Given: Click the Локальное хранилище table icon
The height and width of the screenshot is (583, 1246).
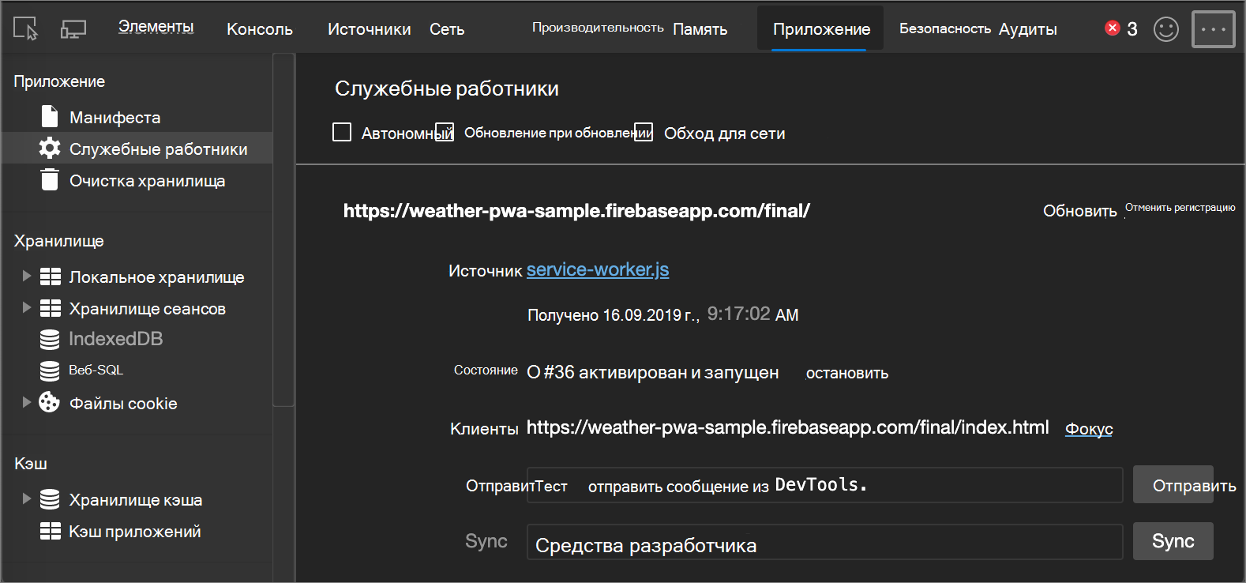Looking at the screenshot, I should 51,276.
